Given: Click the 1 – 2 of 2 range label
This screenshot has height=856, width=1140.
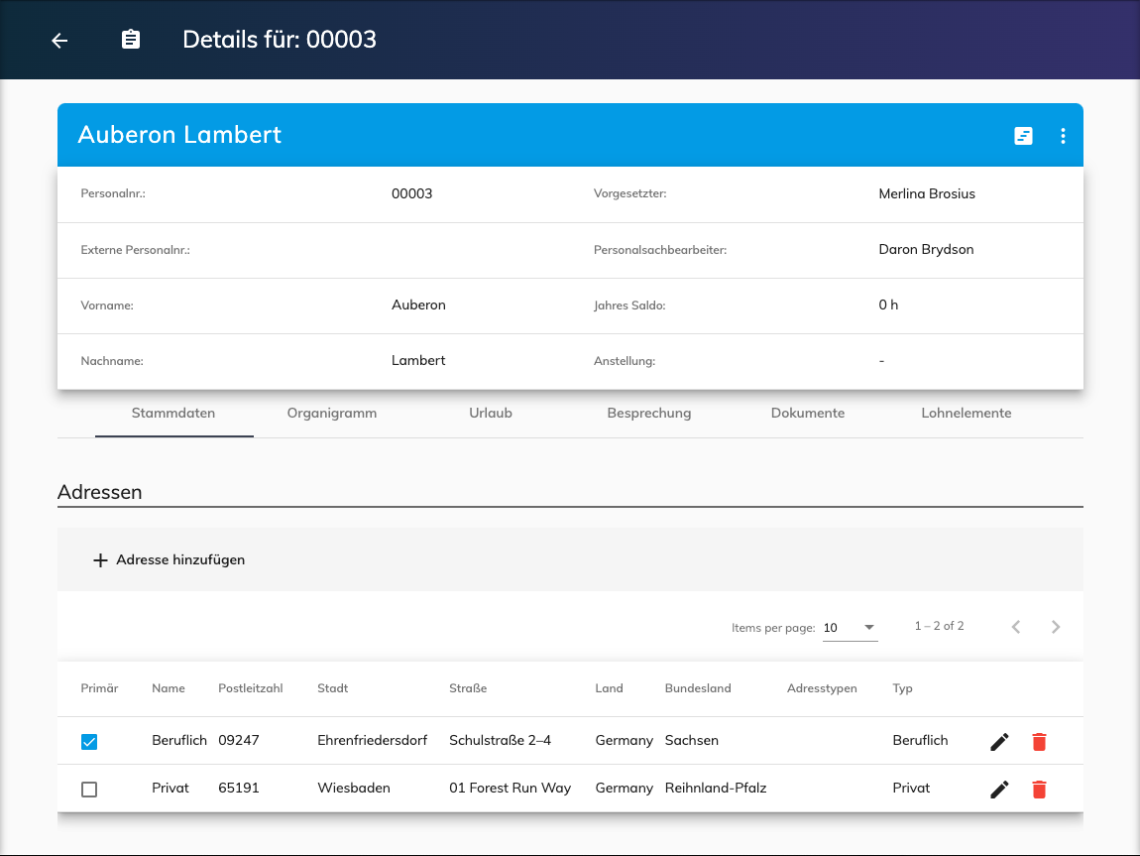Looking at the screenshot, I should [x=940, y=626].
